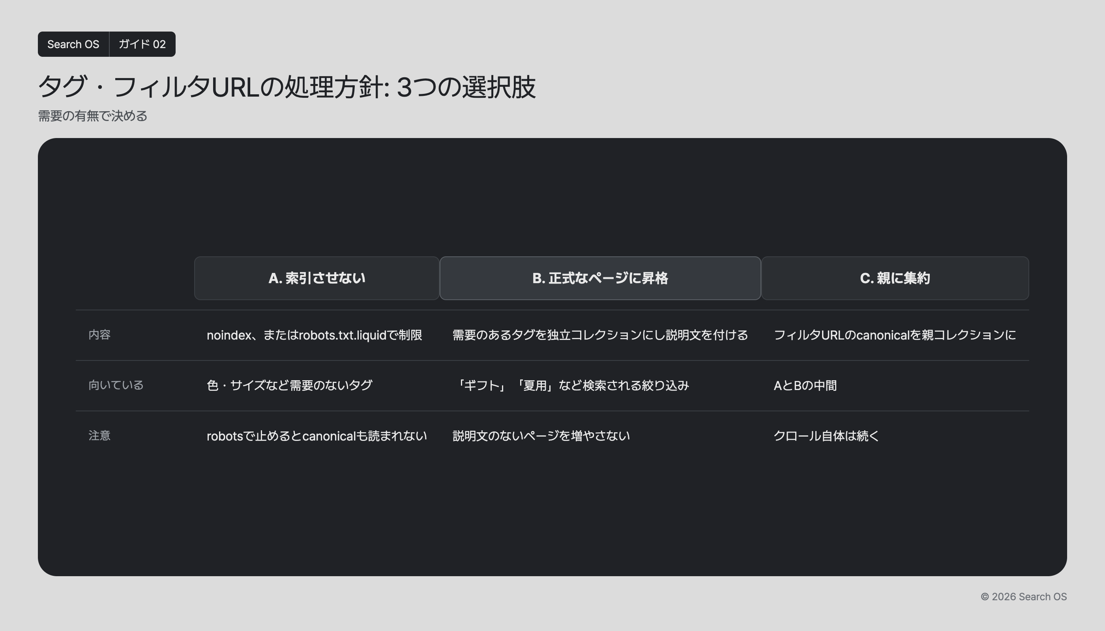Click cell フィルタURLのcanonicalを親コレクションに

[895, 335]
